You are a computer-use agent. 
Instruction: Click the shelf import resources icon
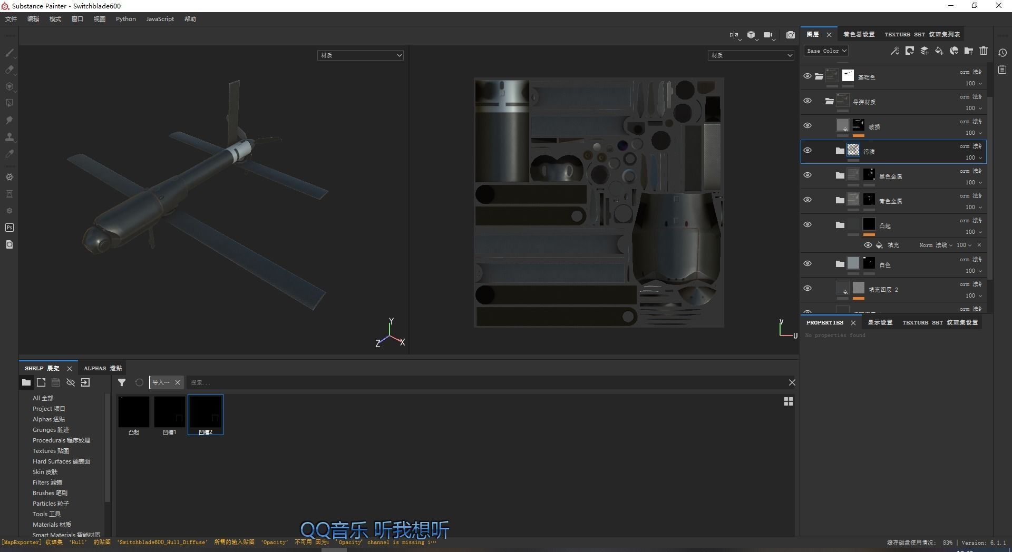85,382
